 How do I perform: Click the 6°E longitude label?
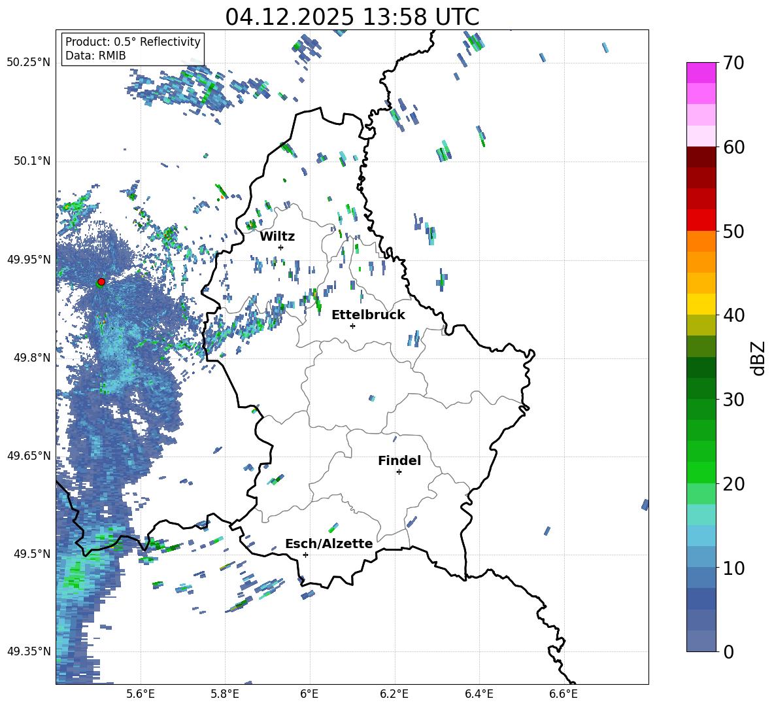(309, 694)
